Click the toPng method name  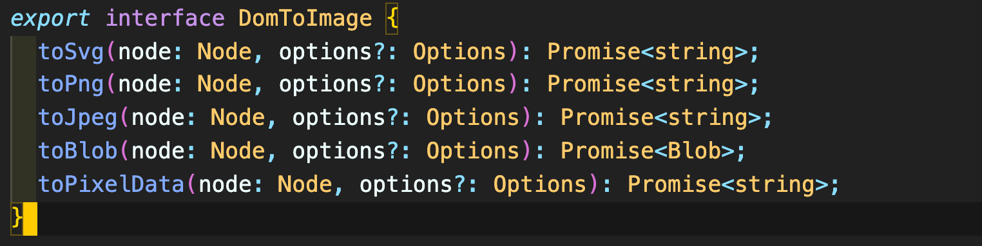coord(72,85)
